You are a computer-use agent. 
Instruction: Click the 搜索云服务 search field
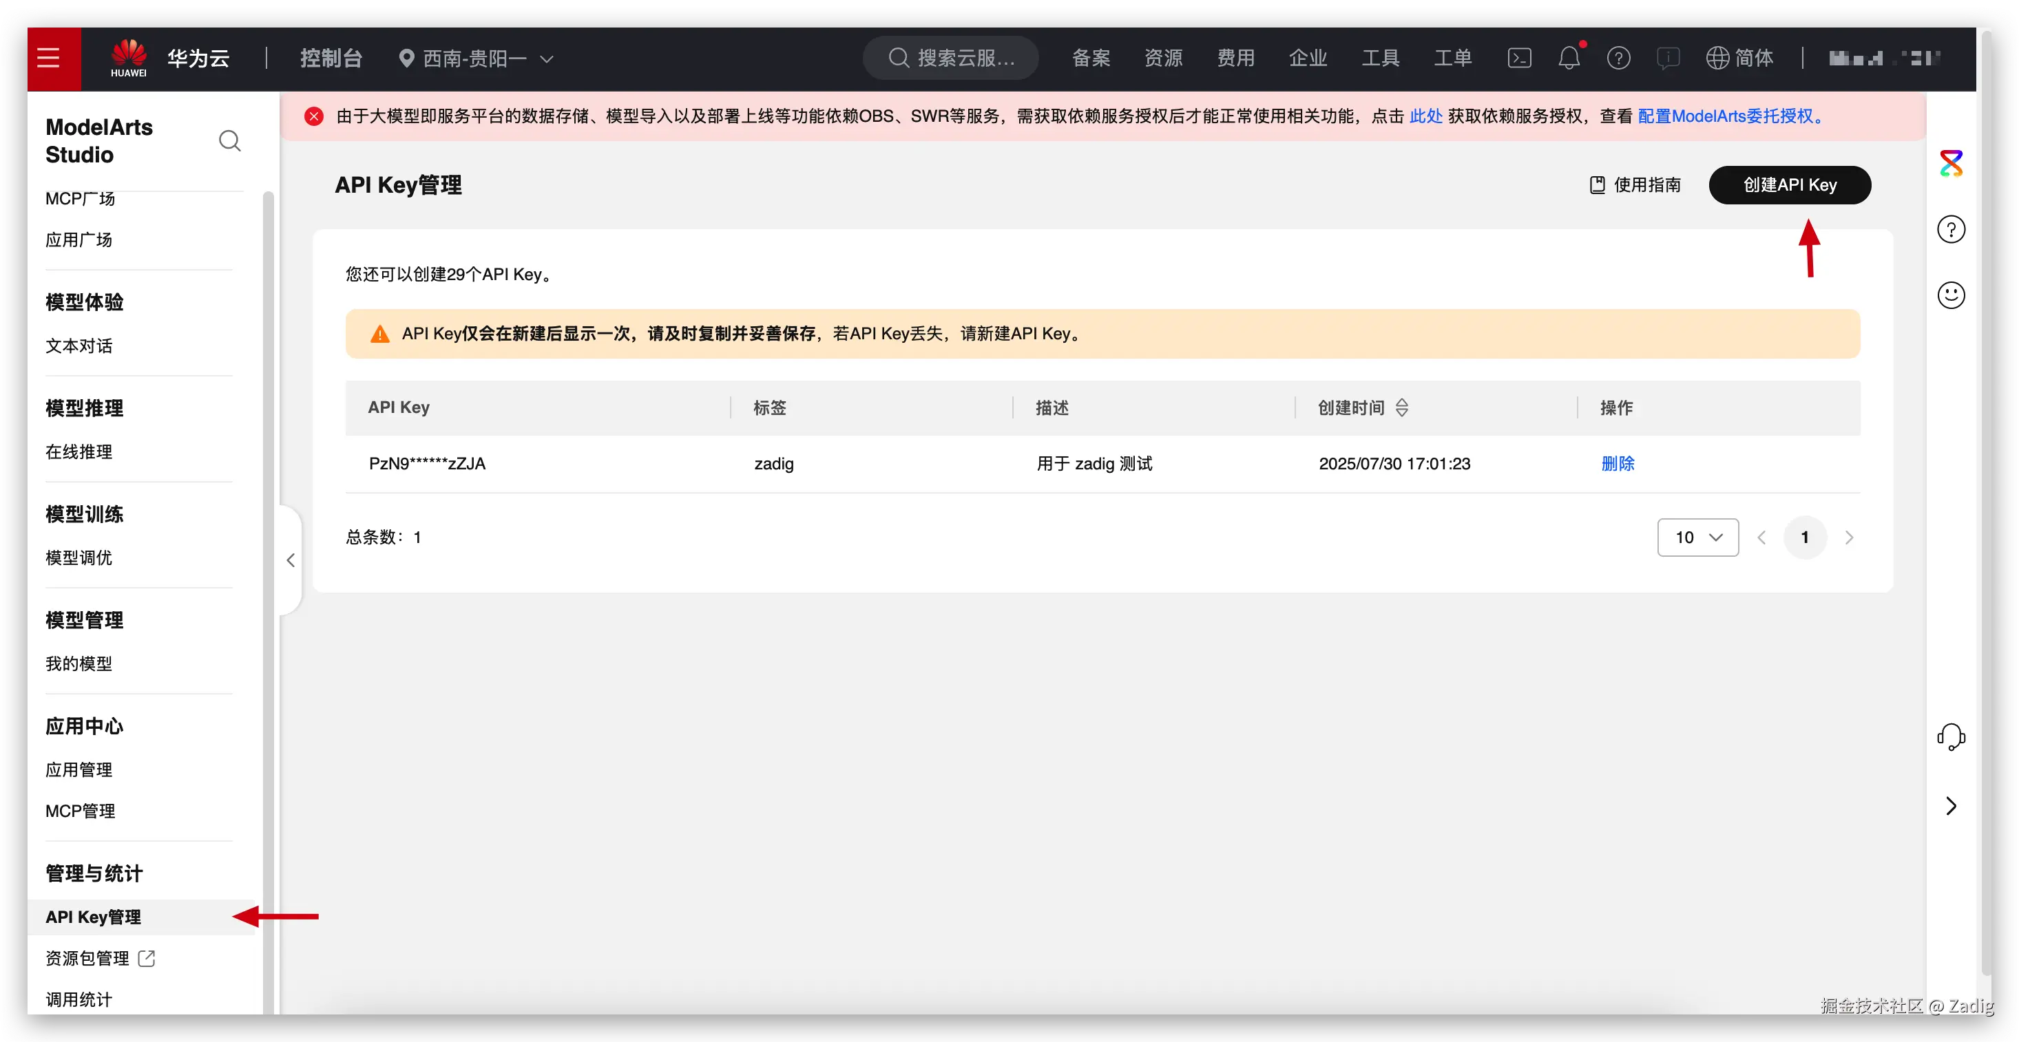tap(952, 58)
